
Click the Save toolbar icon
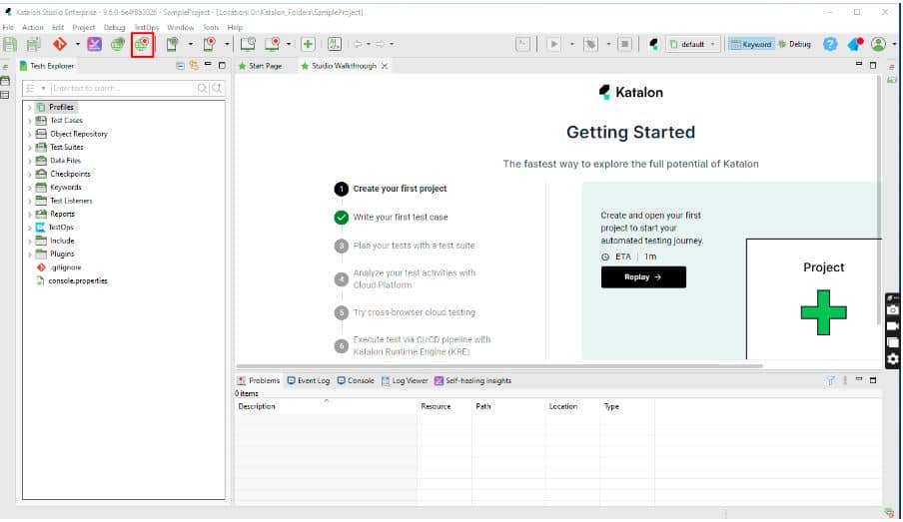click(10, 44)
